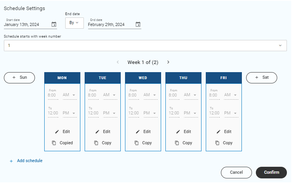This screenshot has height=185, width=297.
Task: Click the copy icon under Thursday
Action: (x=177, y=143)
